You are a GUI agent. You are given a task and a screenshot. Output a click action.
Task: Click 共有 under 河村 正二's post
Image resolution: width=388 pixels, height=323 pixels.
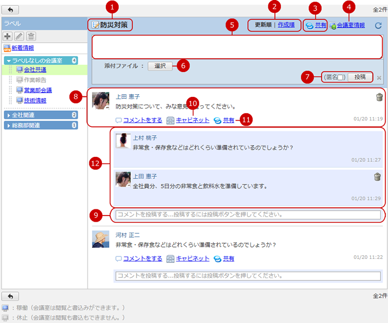[228, 259]
